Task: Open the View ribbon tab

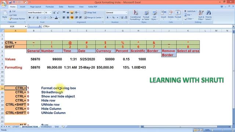Action: click(x=81, y=7)
